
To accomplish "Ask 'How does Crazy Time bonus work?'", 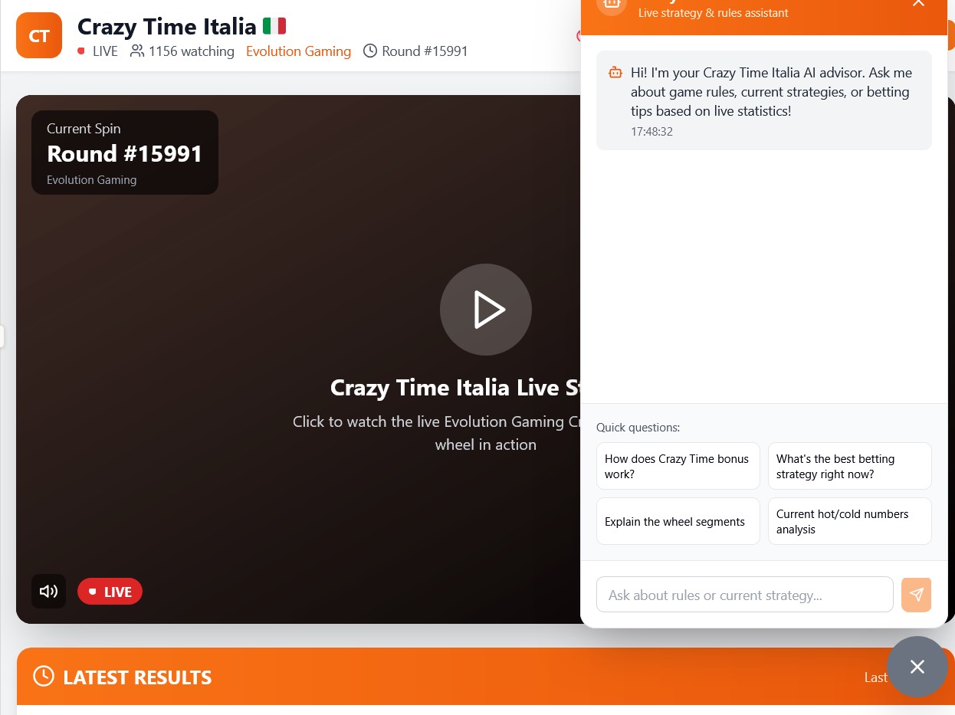I will [678, 466].
